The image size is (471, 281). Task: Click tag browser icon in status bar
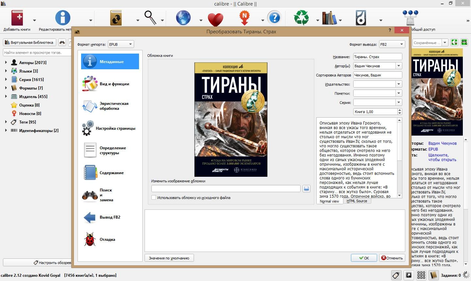[396, 275]
